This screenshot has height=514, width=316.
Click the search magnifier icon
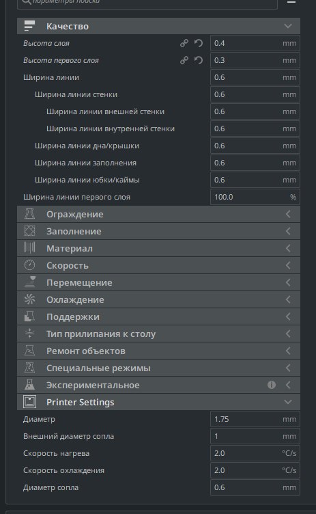click(x=26, y=2)
